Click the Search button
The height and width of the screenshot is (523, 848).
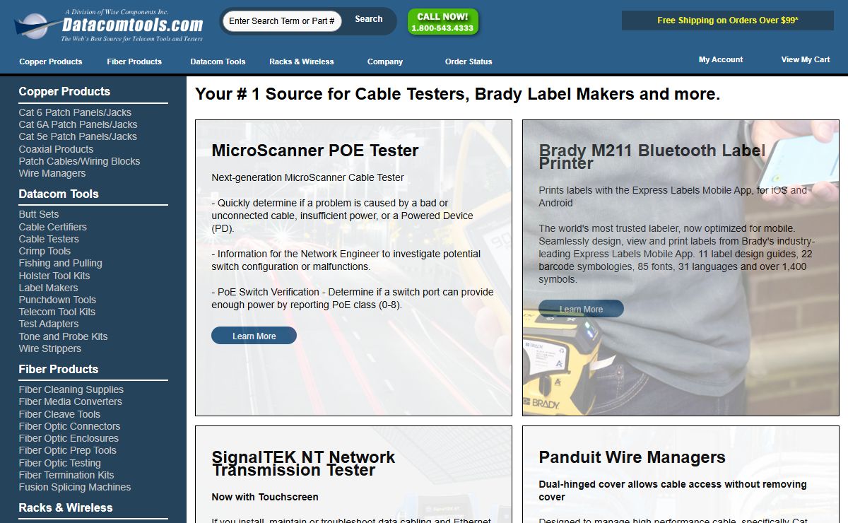click(x=369, y=20)
